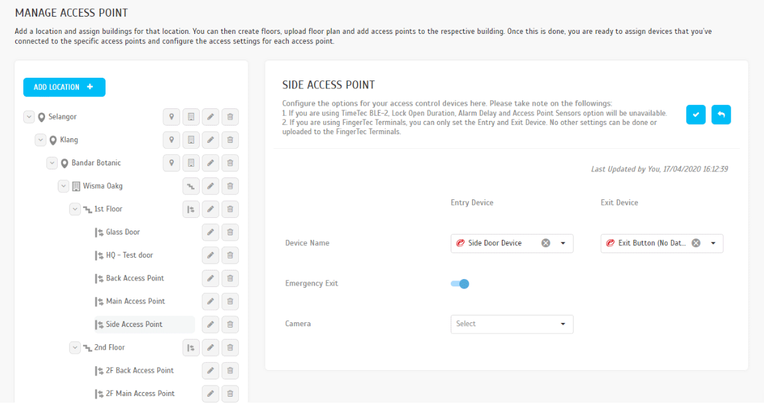
Task: Edit the 2F Main Access Point
Action: pos(210,394)
